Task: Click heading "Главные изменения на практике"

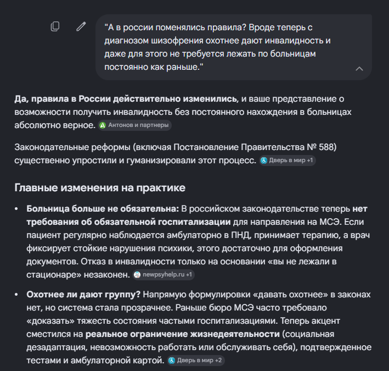Action: (100, 187)
